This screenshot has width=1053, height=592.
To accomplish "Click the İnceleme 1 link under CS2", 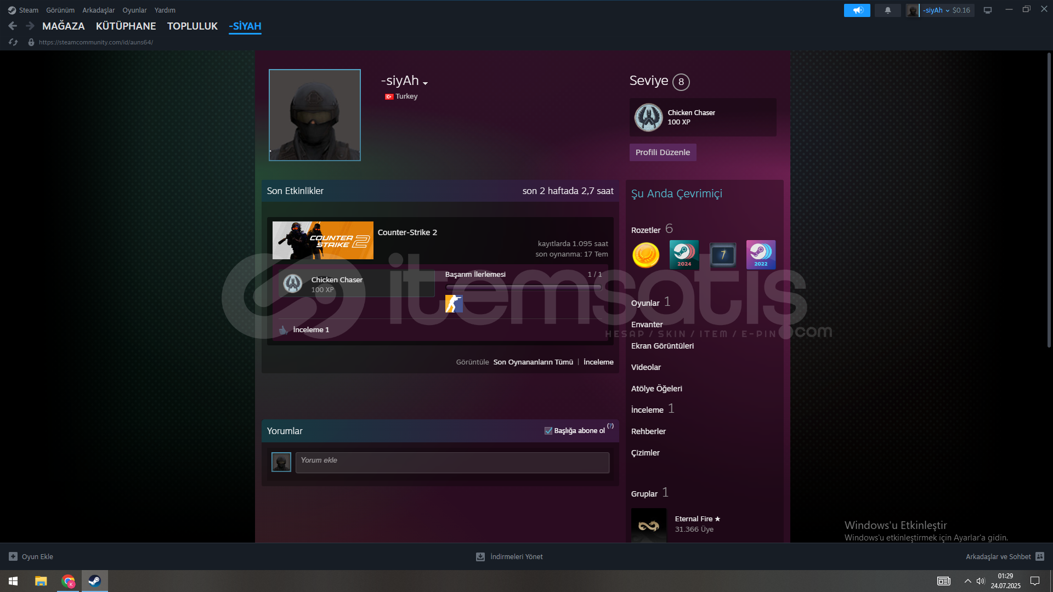I will click(311, 330).
